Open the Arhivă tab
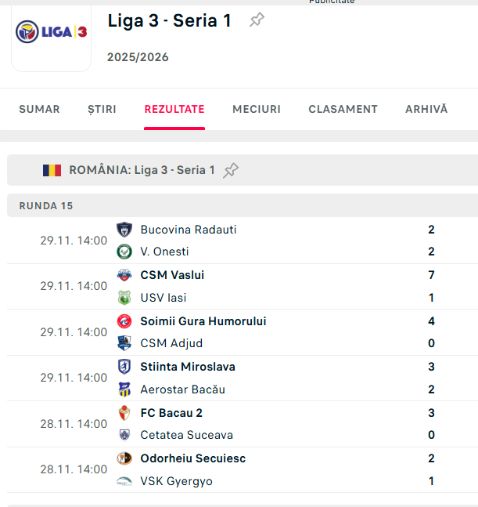The image size is (478, 507). [x=426, y=110]
